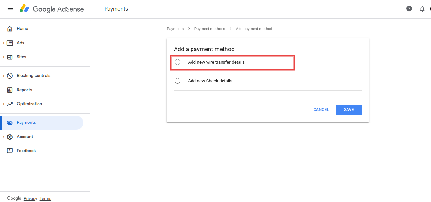Select Add new Check details option
The image size is (431, 202).
(x=177, y=81)
